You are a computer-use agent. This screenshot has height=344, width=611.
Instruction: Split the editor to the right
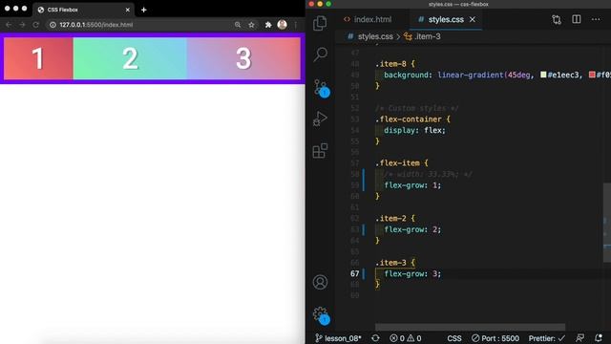click(577, 19)
